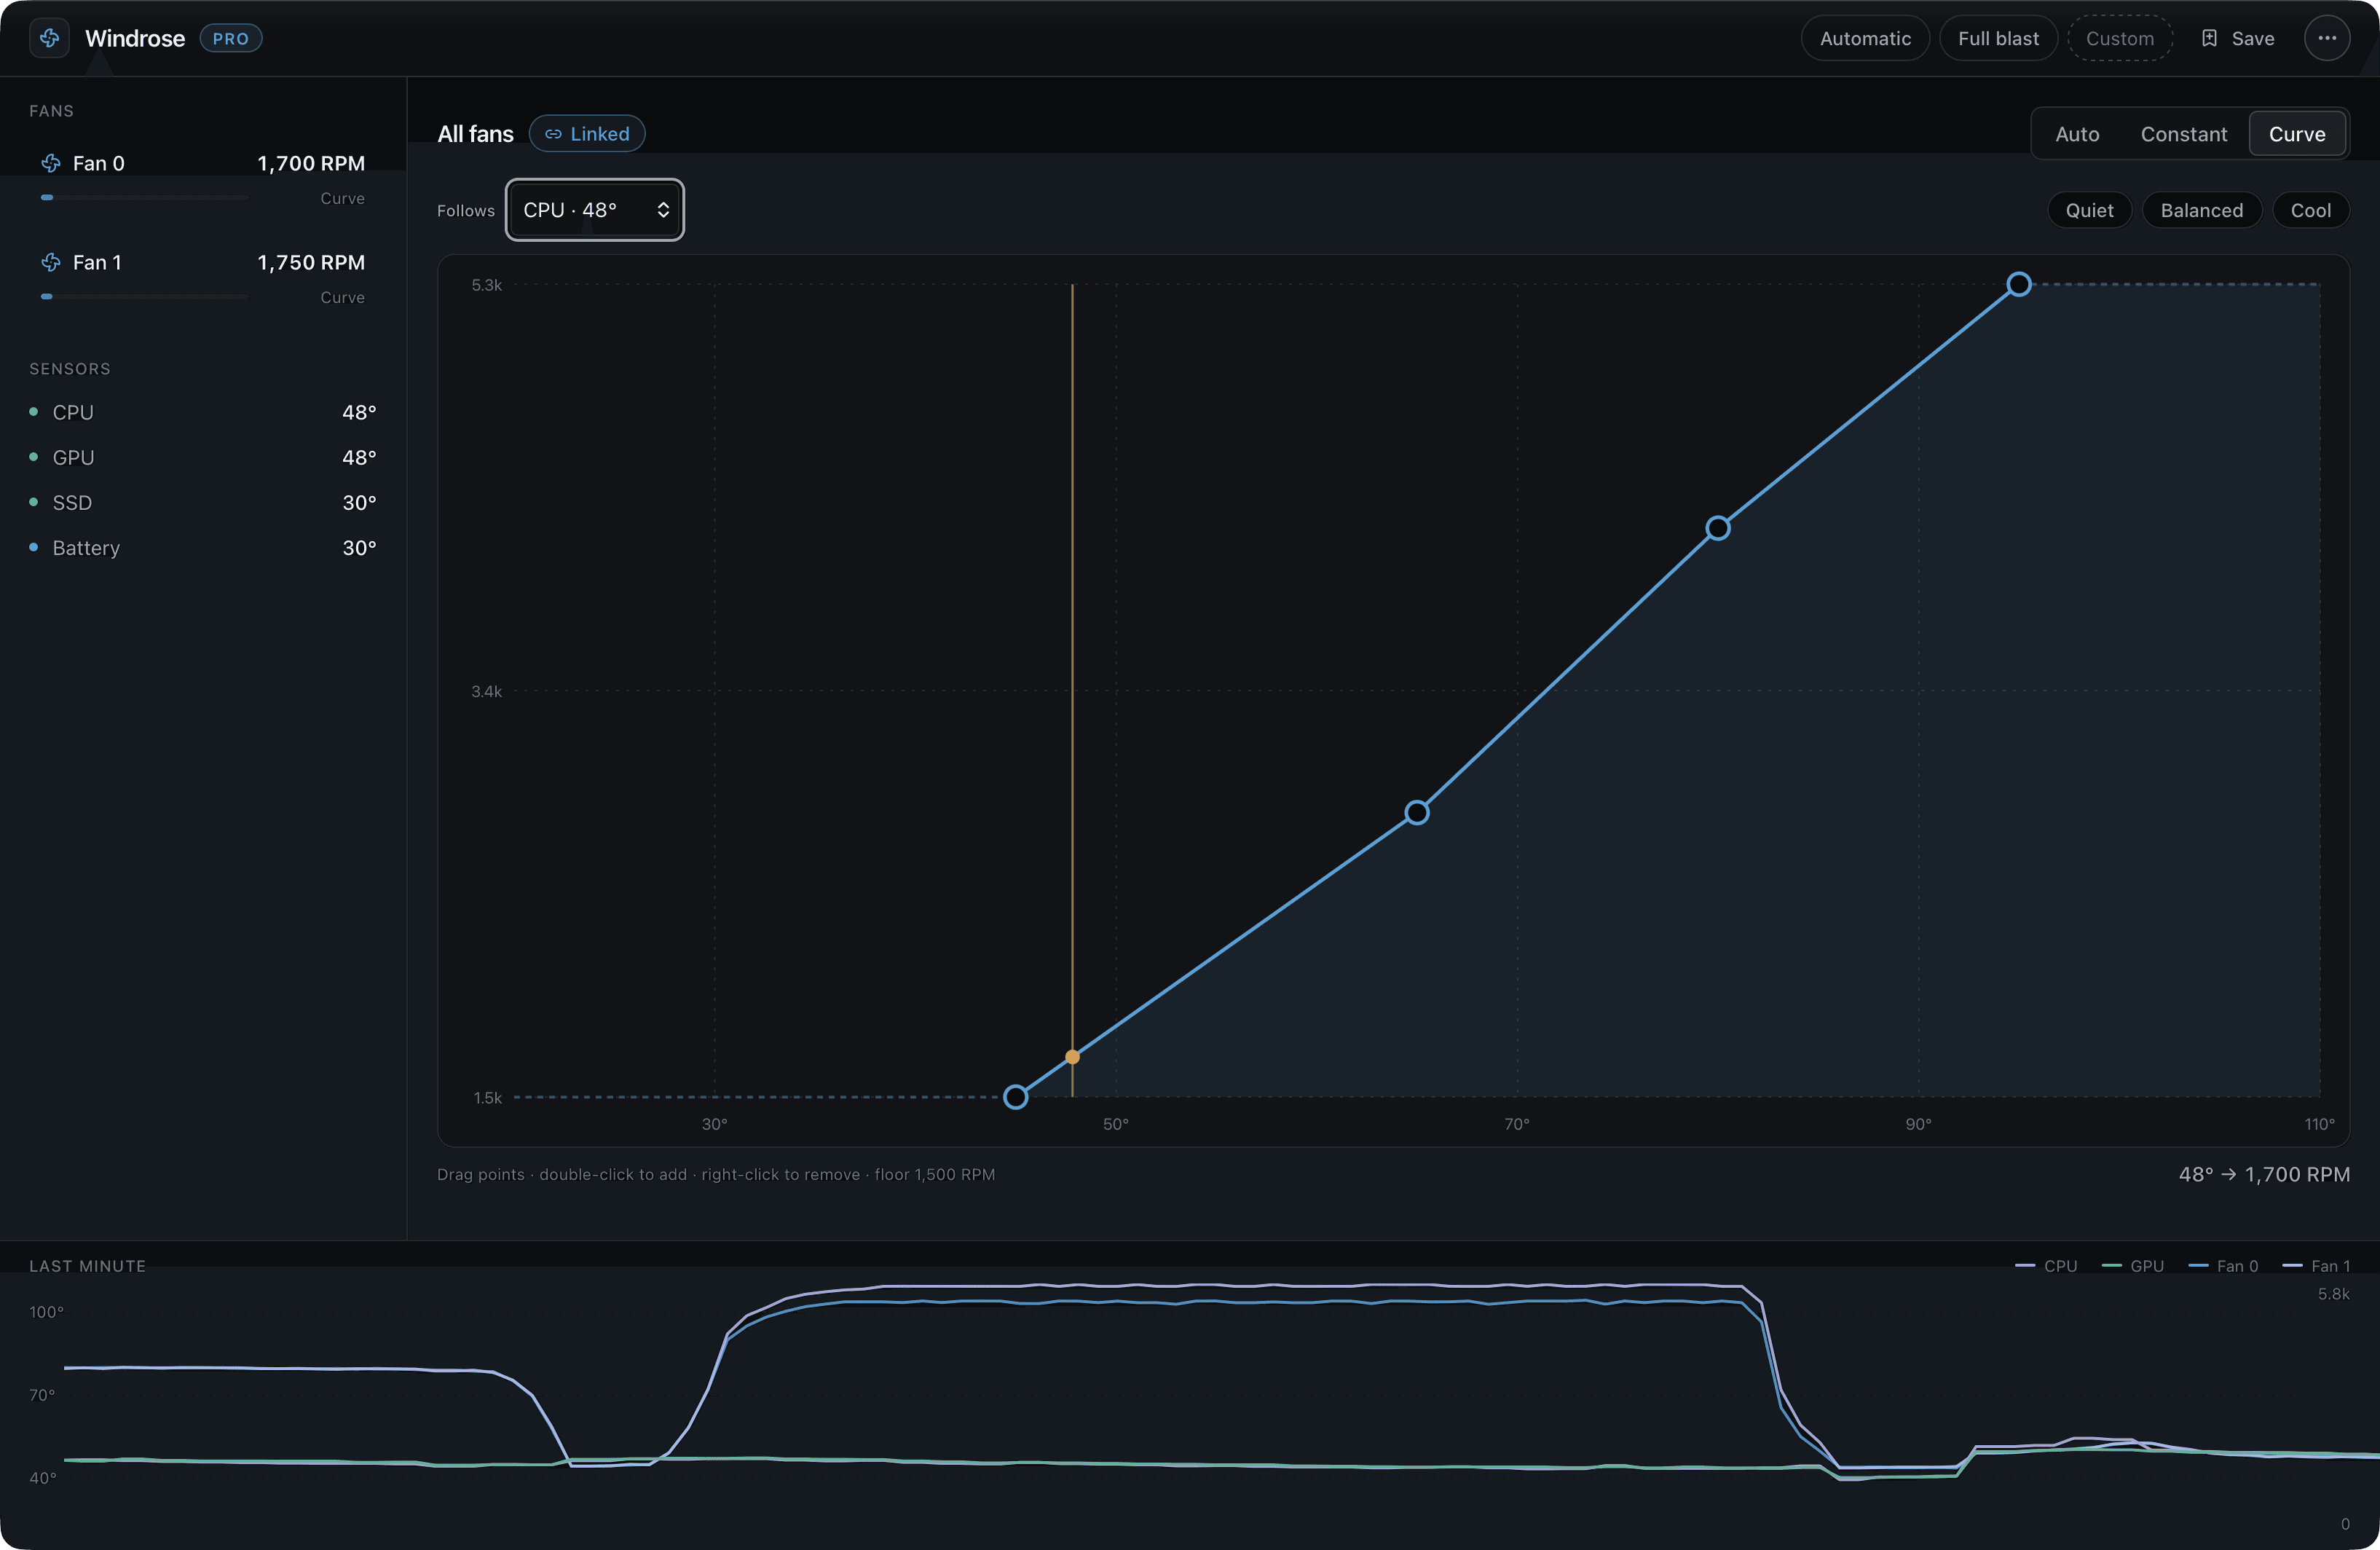The width and height of the screenshot is (2380, 1550).
Task: Select the Custom preset
Action: click(x=2120, y=38)
